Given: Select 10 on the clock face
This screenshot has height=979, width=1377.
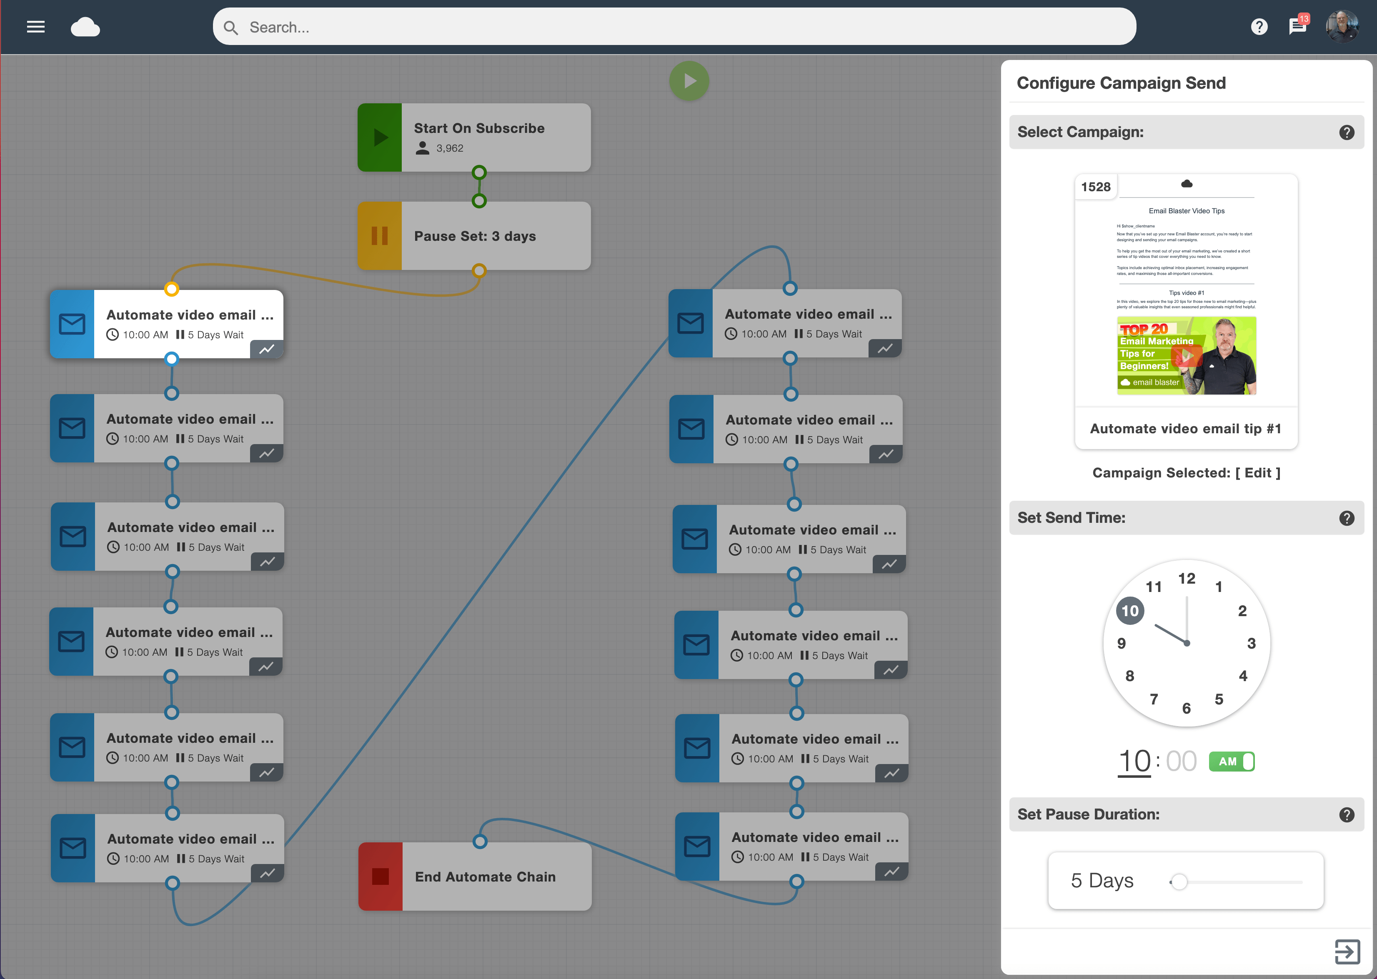Looking at the screenshot, I should [x=1130, y=611].
